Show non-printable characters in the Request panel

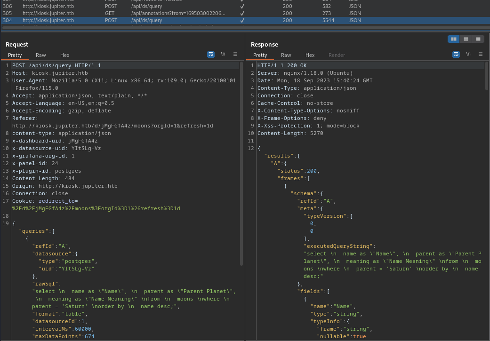pyautogui.click(x=223, y=54)
